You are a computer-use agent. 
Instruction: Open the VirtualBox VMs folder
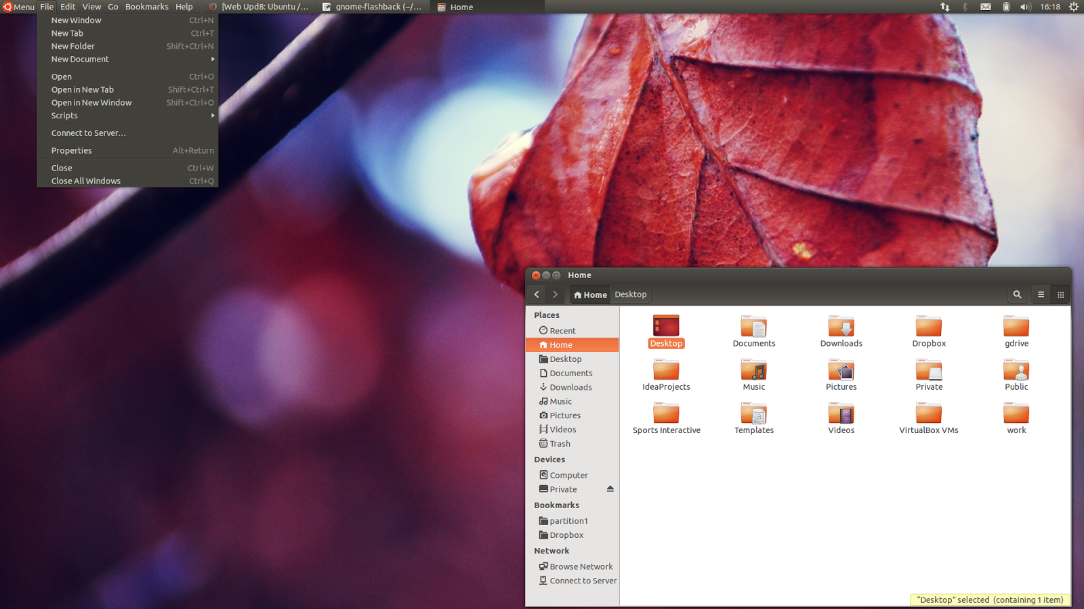pos(928,415)
